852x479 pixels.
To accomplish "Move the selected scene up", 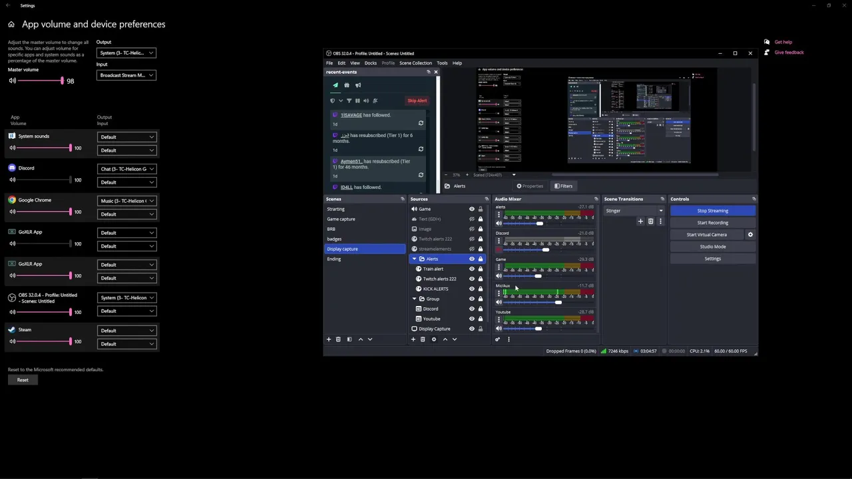I will 361,339.
